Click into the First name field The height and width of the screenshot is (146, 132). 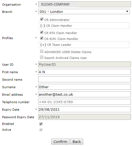(x=85, y=72)
